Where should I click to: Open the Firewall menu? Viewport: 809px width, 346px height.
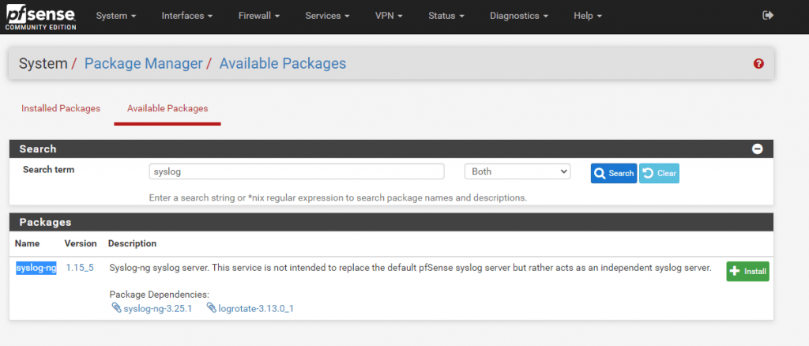tap(258, 16)
